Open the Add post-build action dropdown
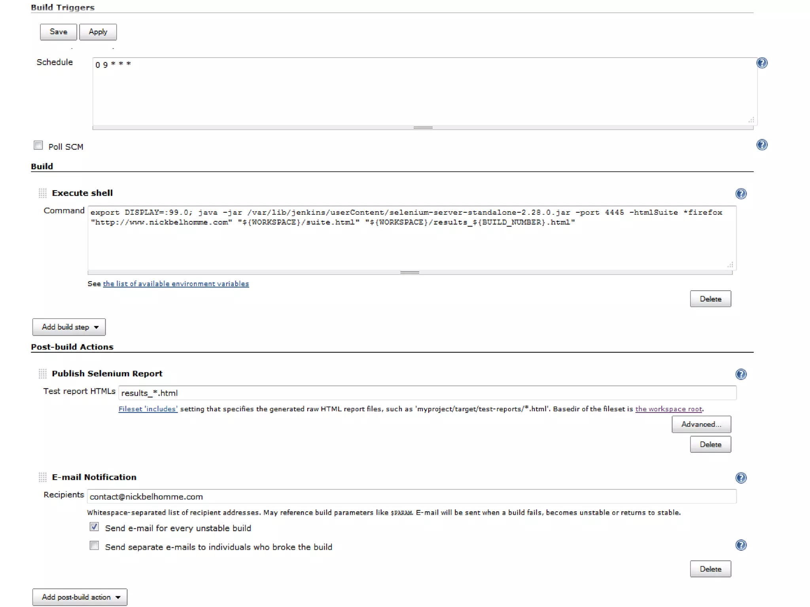The height and width of the screenshot is (607, 810). 80,597
